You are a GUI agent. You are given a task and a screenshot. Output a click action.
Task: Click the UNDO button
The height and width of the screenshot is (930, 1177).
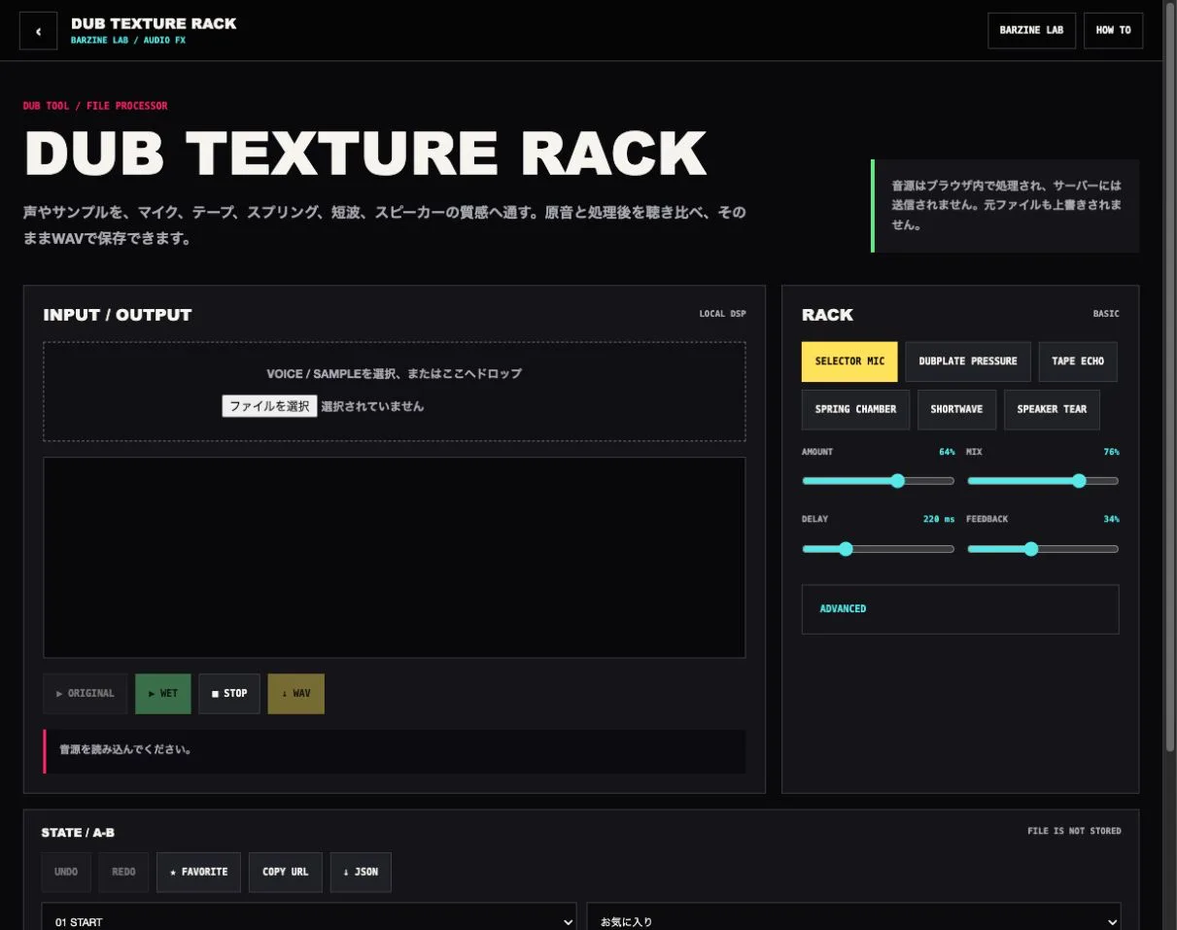(x=66, y=873)
